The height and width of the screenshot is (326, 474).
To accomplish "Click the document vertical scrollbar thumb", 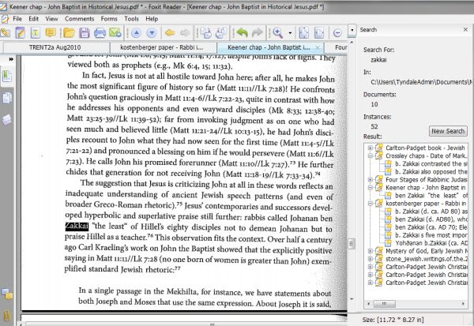I will tap(351, 244).
